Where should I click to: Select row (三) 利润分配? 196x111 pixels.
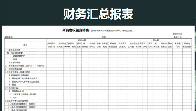coord(12,88)
